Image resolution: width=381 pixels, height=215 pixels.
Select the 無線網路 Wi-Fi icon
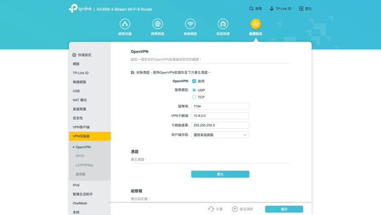pyautogui.click(x=190, y=24)
